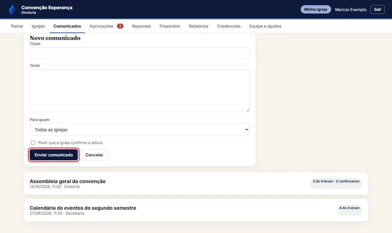The height and width of the screenshot is (233, 392).
Task: Log out with the Sair button
Action: click(378, 10)
